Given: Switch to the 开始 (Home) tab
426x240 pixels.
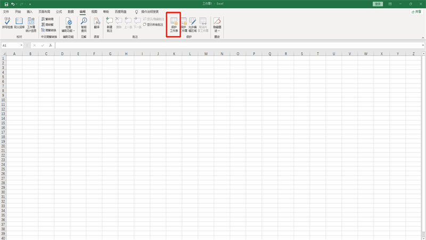Looking at the screenshot, I should click(18, 11).
